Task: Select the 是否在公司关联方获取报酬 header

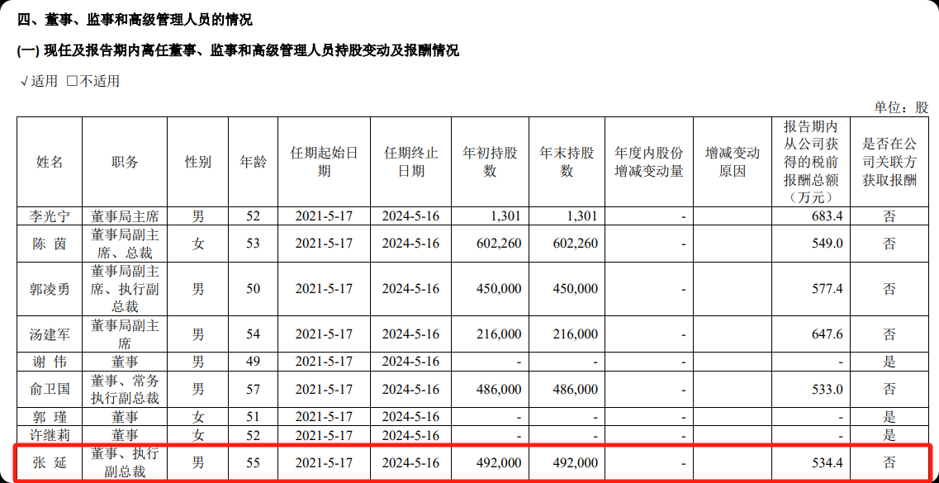Action: [x=889, y=162]
